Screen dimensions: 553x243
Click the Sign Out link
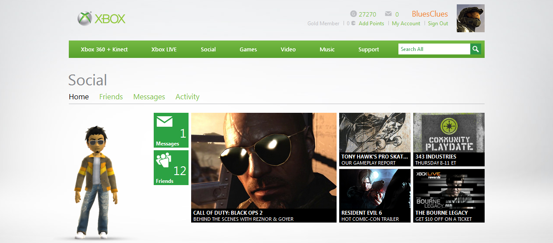click(438, 24)
